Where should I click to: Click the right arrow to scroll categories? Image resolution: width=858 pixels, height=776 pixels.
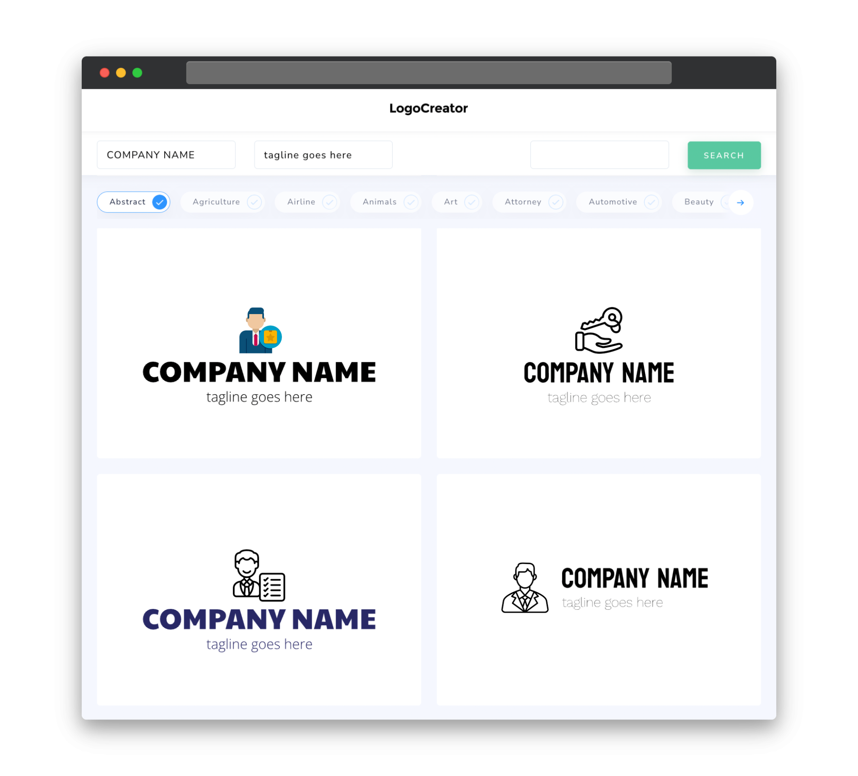click(740, 202)
